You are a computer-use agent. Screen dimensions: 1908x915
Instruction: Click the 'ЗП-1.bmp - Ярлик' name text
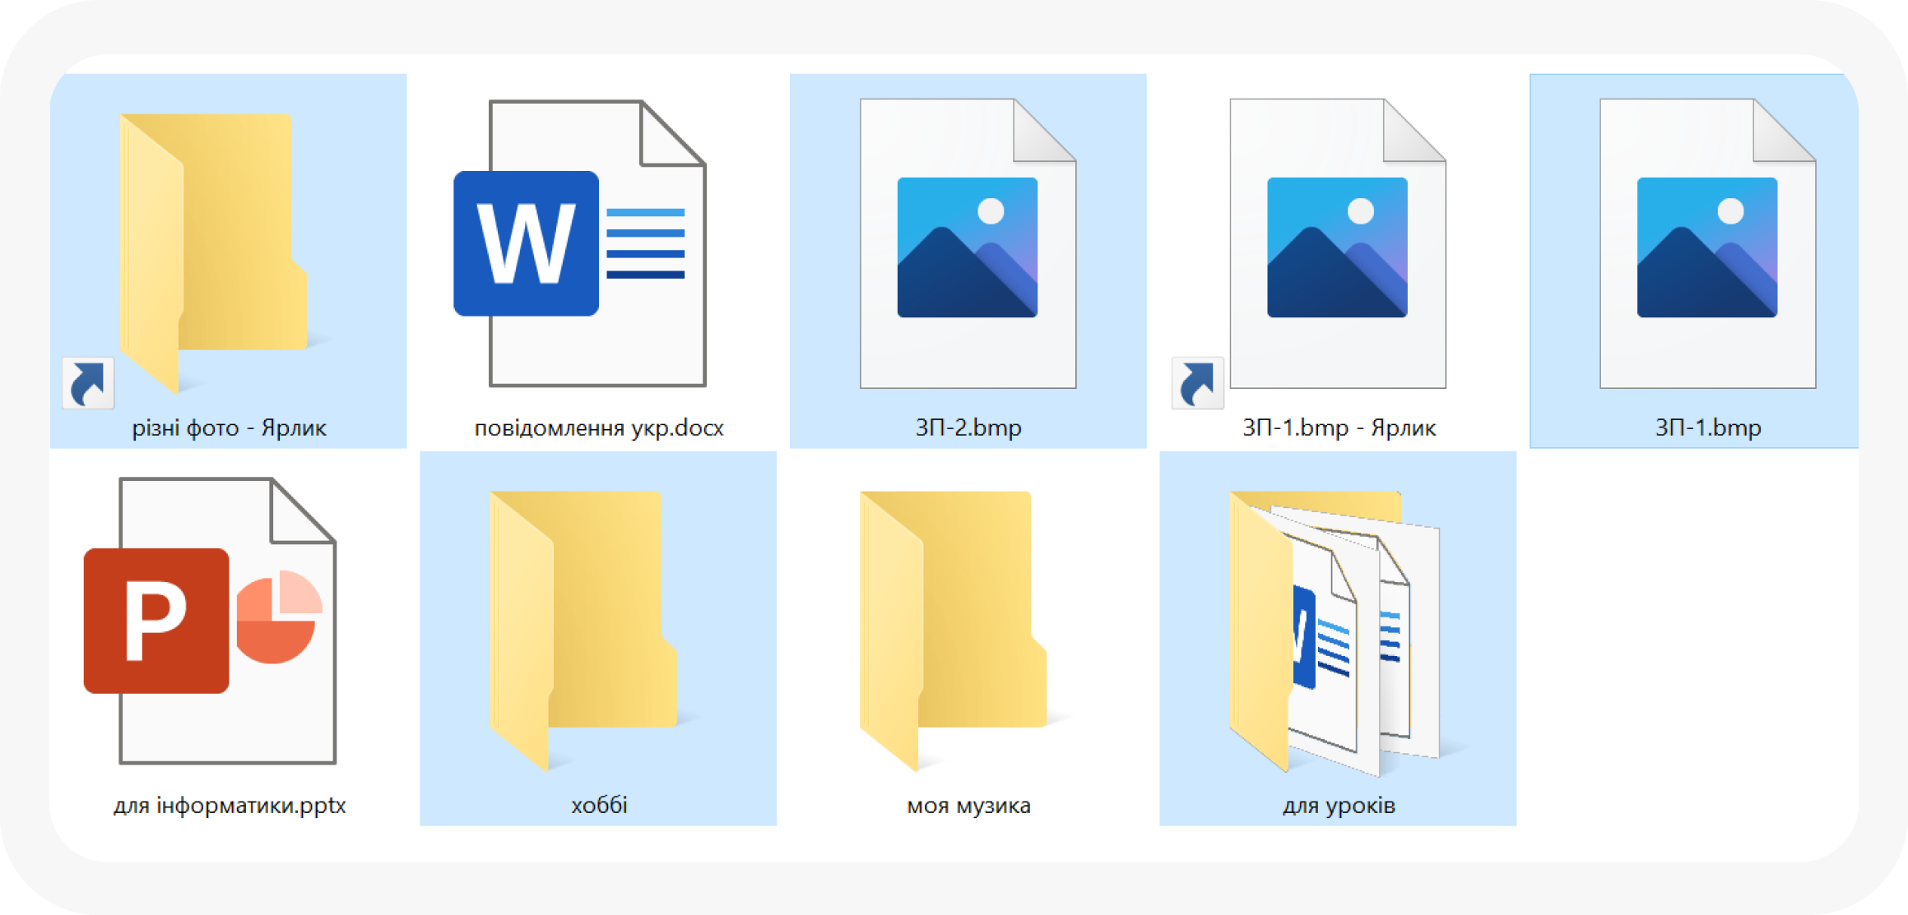1339,428
